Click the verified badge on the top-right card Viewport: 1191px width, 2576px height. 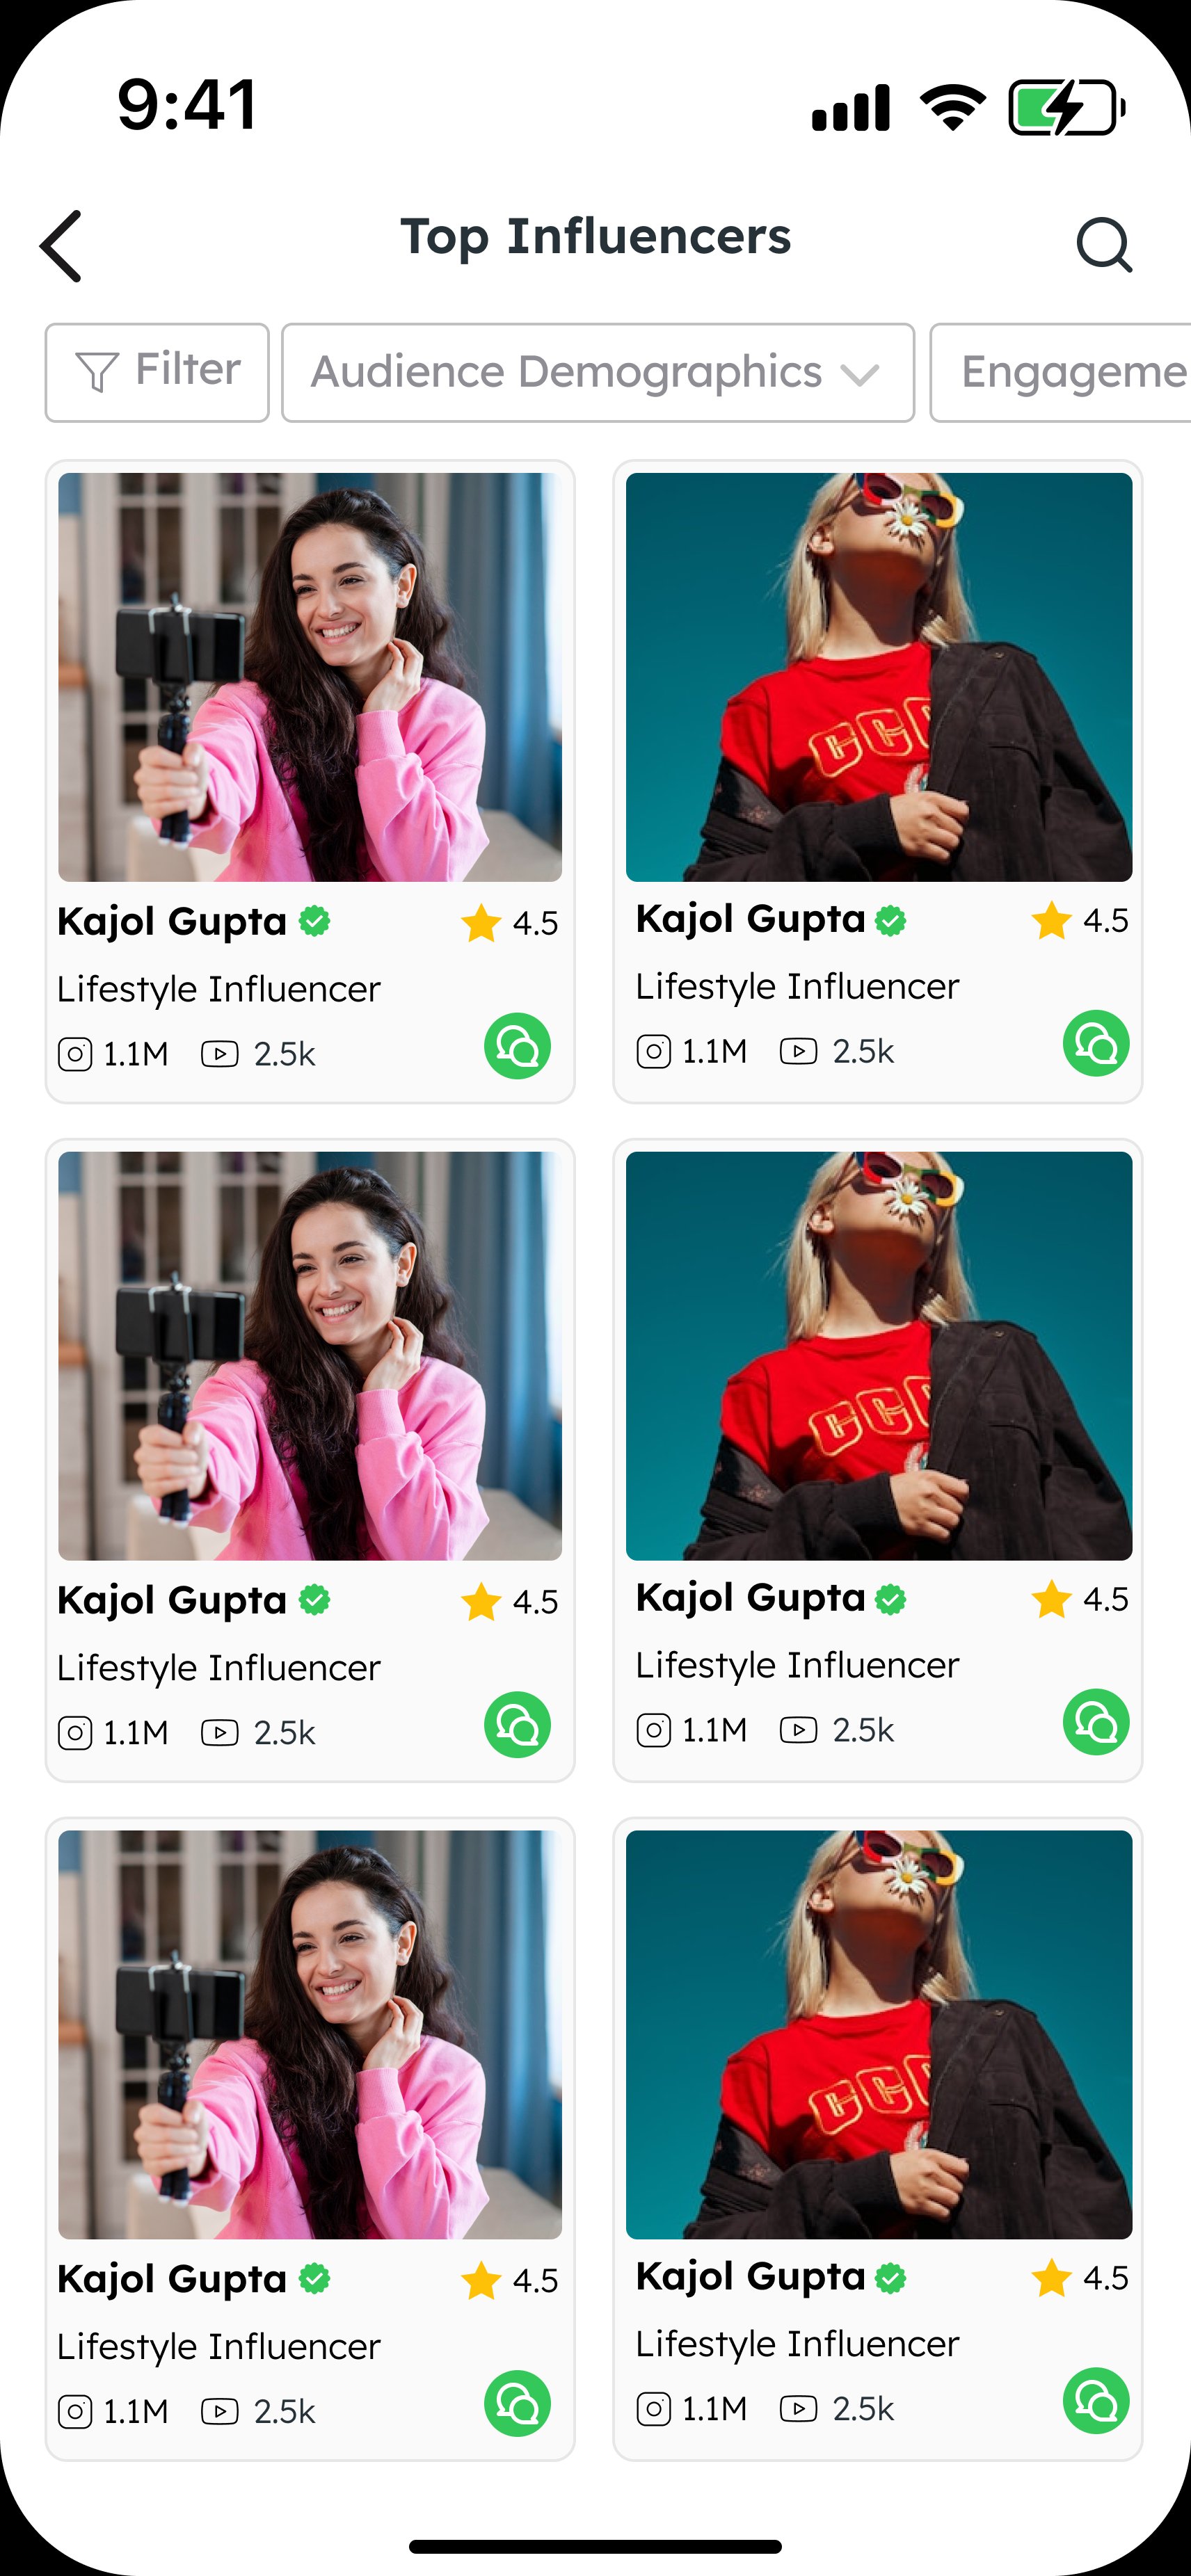[x=890, y=920]
